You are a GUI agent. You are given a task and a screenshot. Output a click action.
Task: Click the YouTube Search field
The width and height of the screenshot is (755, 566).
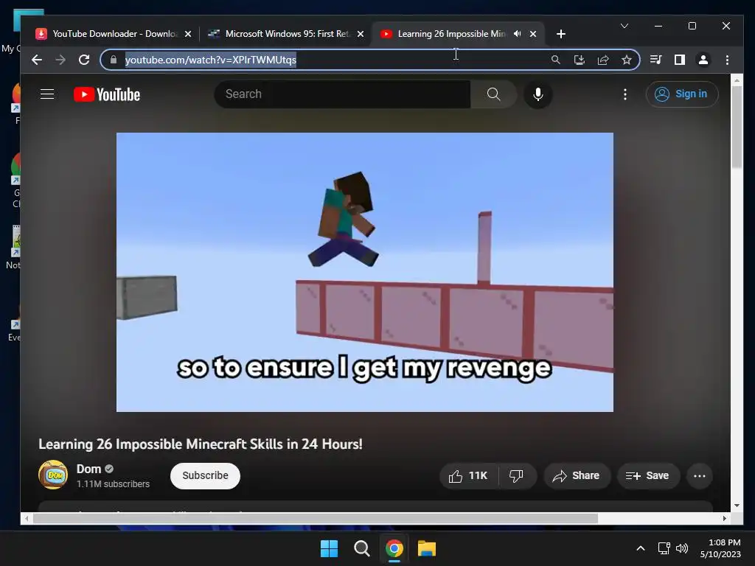click(x=342, y=94)
